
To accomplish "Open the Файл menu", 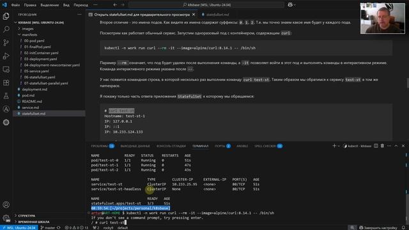I will coord(15,5).
